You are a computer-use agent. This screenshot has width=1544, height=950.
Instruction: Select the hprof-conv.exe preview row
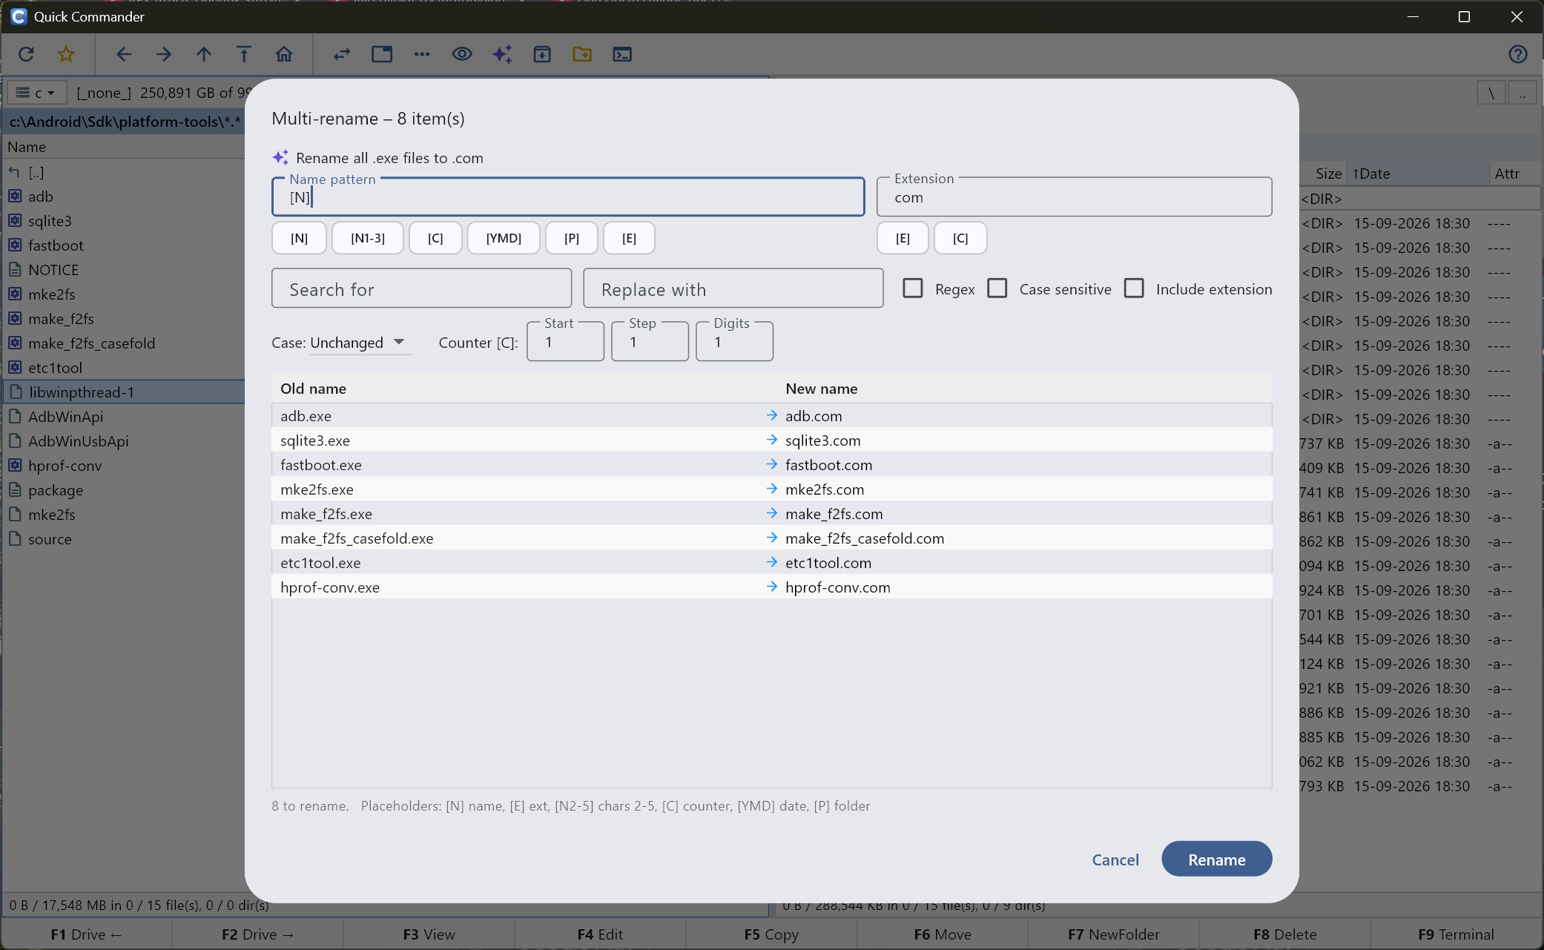(x=771, y=587)
